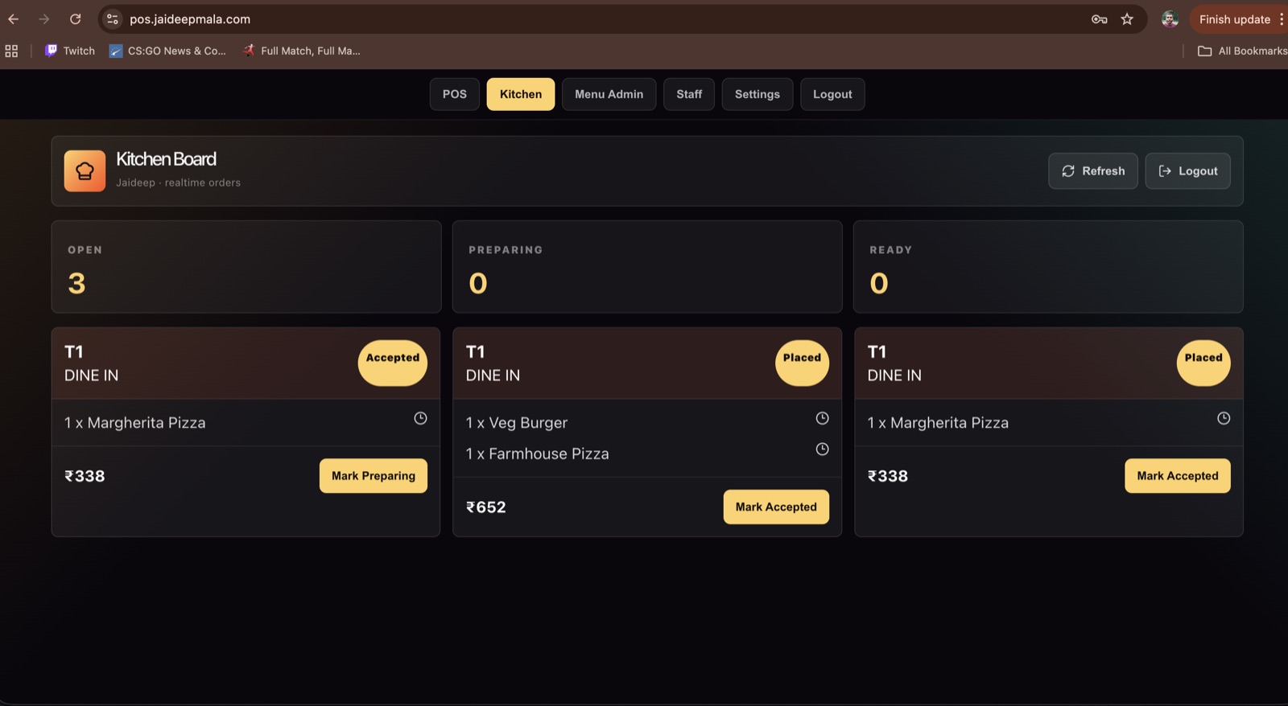Select the Kitchen tab
Image resolution: width=1288 pixels, height=706 pixels.
tap(521, 94)
